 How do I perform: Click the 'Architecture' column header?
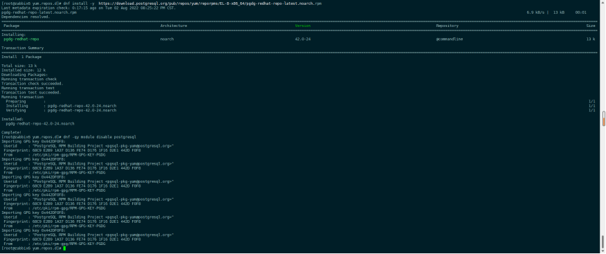point(174,26)
